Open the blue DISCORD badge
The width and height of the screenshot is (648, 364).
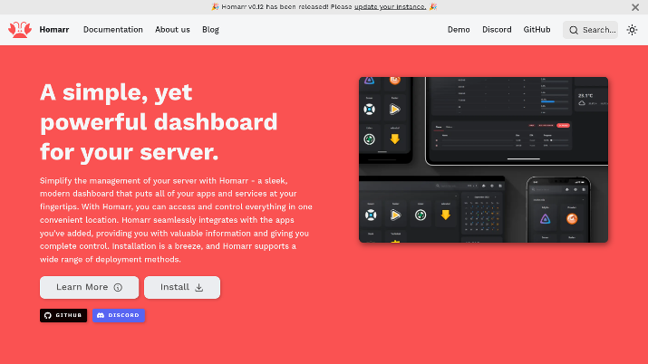click(x=118, y=315)
